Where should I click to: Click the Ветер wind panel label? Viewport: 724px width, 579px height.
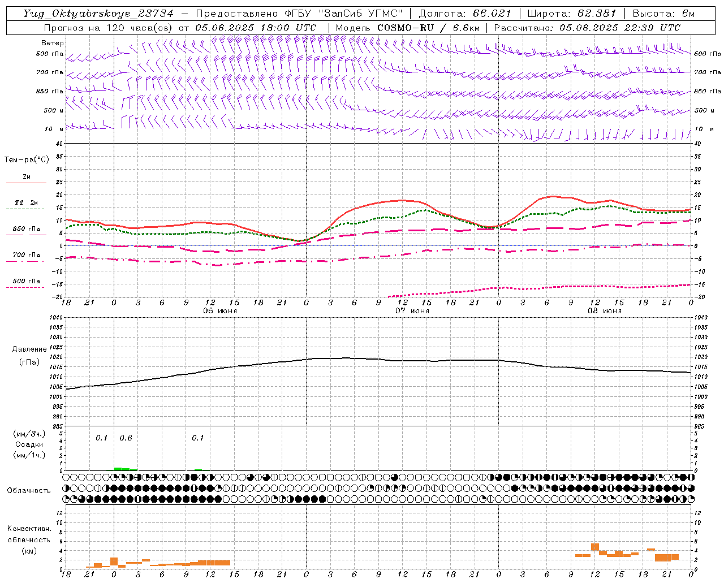pos(53,43)
